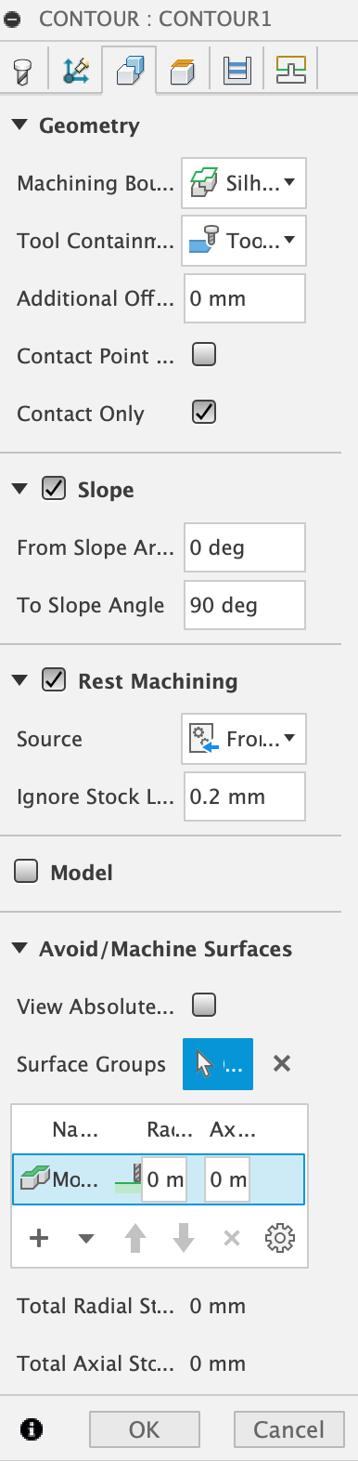
Task: Add a new surface group with plus
Action: 39,1238
